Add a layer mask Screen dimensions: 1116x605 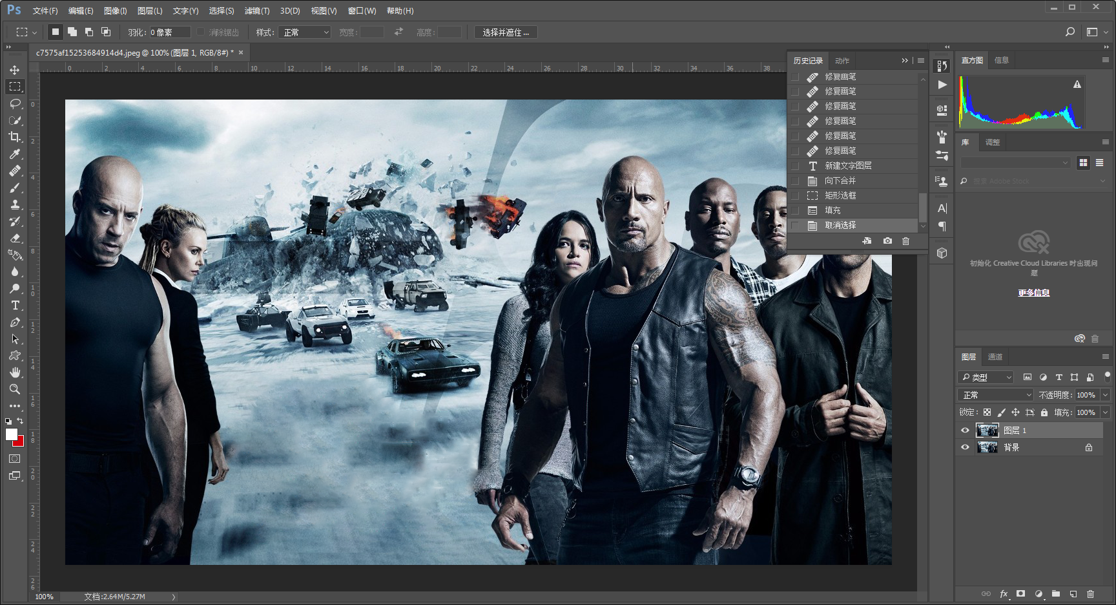coord(1021,593)
